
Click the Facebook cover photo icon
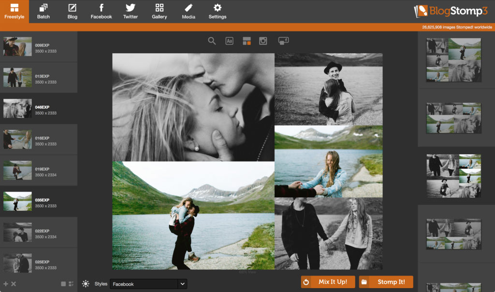[x=283, y=41]
